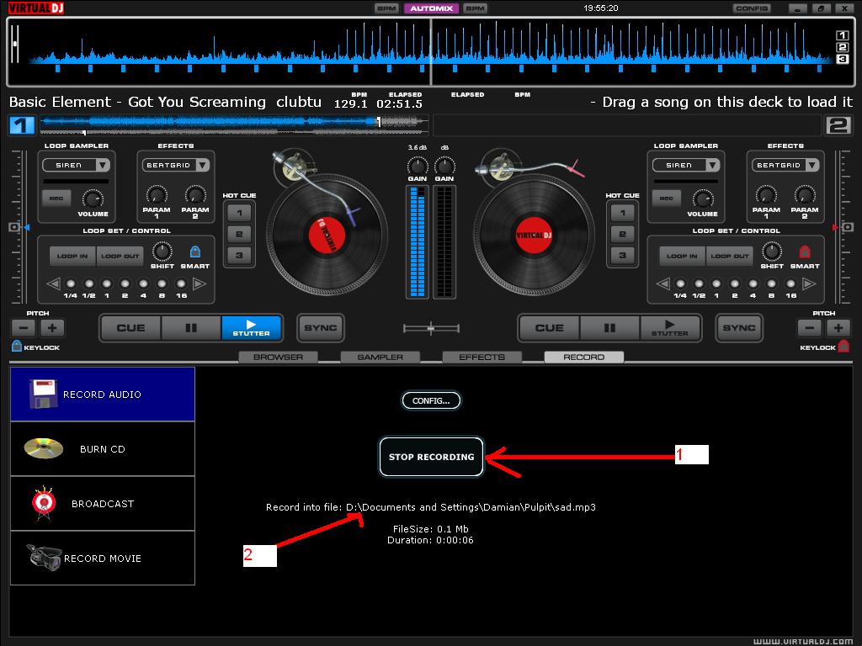Switch to the Browser tab
862x646 pixels.
(x=278, y=357)
